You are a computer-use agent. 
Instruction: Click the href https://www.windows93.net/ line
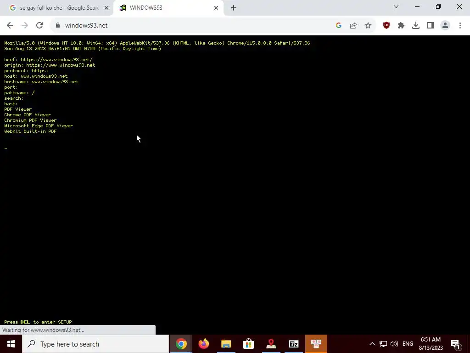tap(48, 59)
